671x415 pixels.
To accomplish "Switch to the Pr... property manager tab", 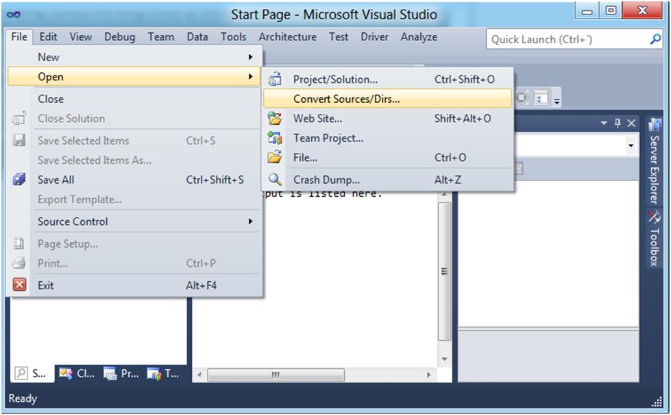I will pos(121,374).
